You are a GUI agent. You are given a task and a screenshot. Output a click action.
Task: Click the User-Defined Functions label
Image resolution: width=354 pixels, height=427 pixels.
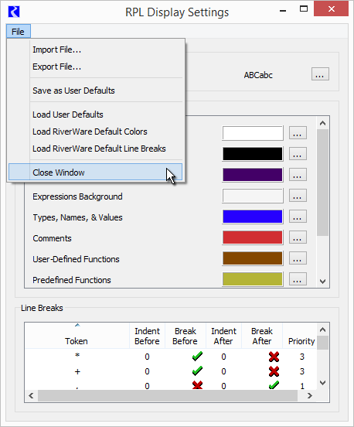tap(76, 259)
